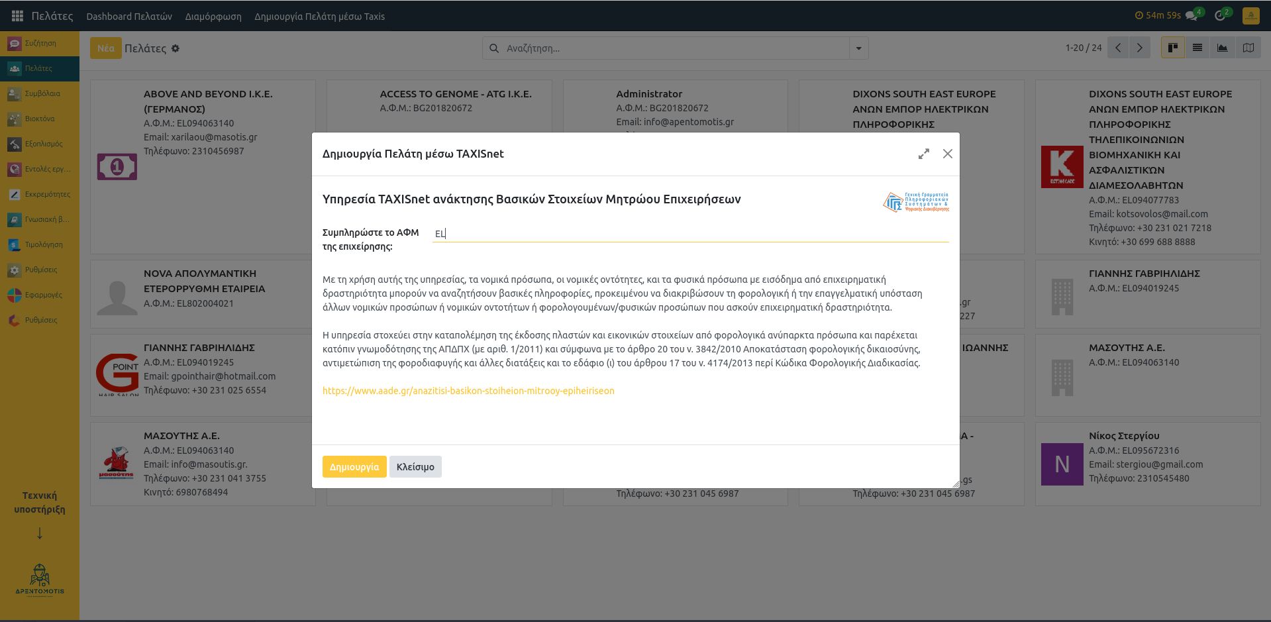Screen dimensions: 1271x622
Task: Open Συμβόλαια module in sidebar
Action: [40, 93]
